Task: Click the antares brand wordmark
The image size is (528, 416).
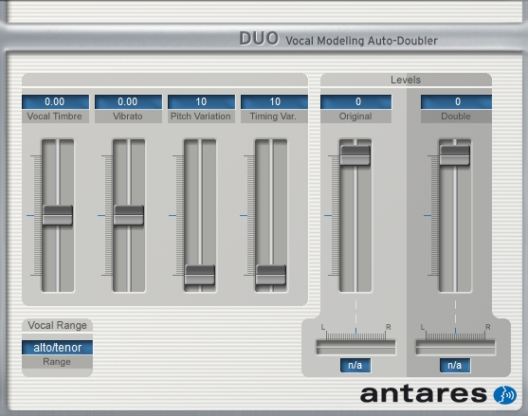Action: [424, 394]
